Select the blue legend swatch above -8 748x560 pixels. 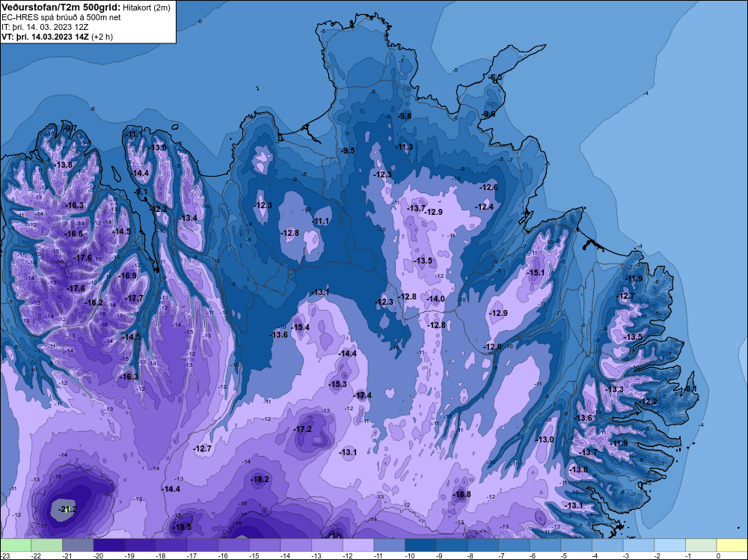(482, 545)
